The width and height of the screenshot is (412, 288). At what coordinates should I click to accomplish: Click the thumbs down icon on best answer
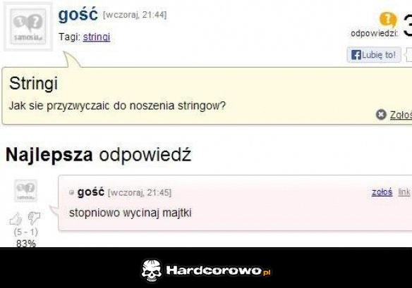(x=34, y=218)
